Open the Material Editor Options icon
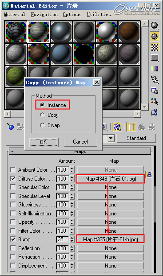Image resolution: width=163 pixels, height=276 pixels. tap(155, 91)
